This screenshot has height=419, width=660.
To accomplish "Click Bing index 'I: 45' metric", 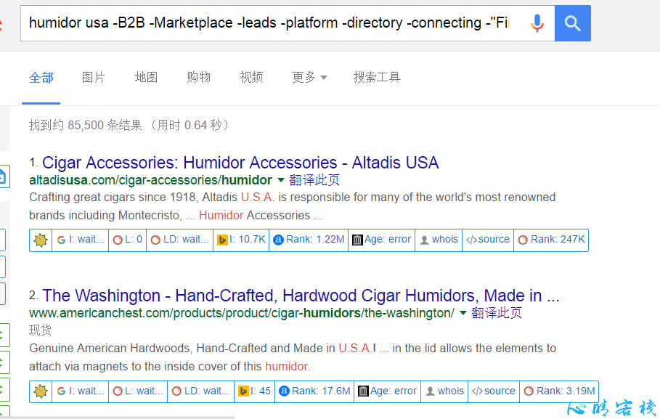I will point(255,391).
